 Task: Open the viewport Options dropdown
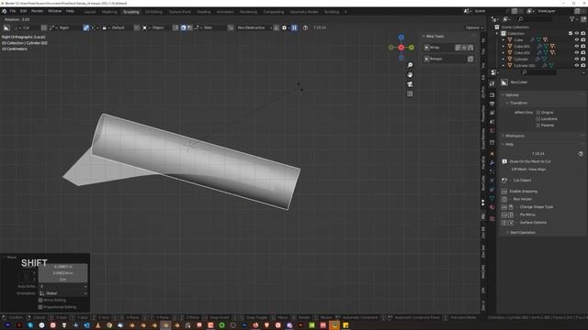click(474, 27)
